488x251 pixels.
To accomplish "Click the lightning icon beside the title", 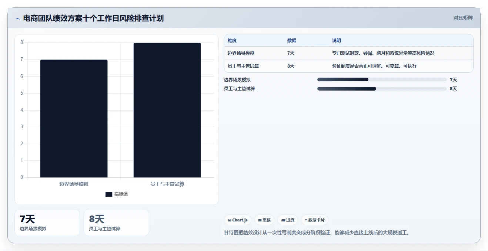I will tap(17, 18).
